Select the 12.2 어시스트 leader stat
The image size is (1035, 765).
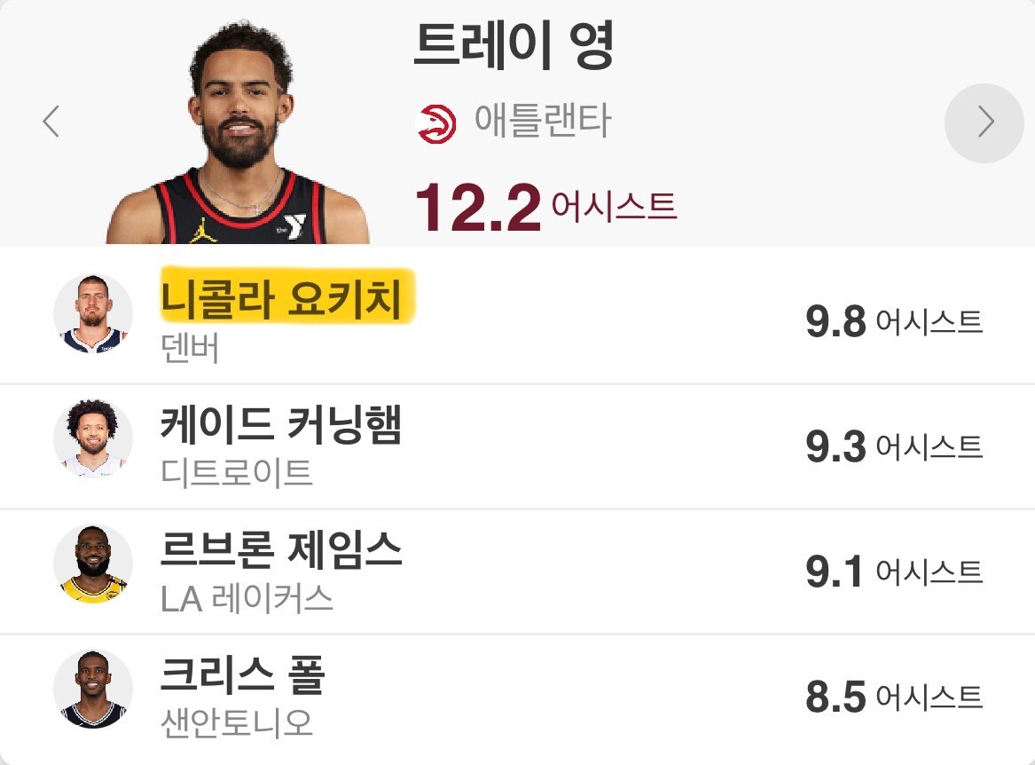click(x=546, y=208)
